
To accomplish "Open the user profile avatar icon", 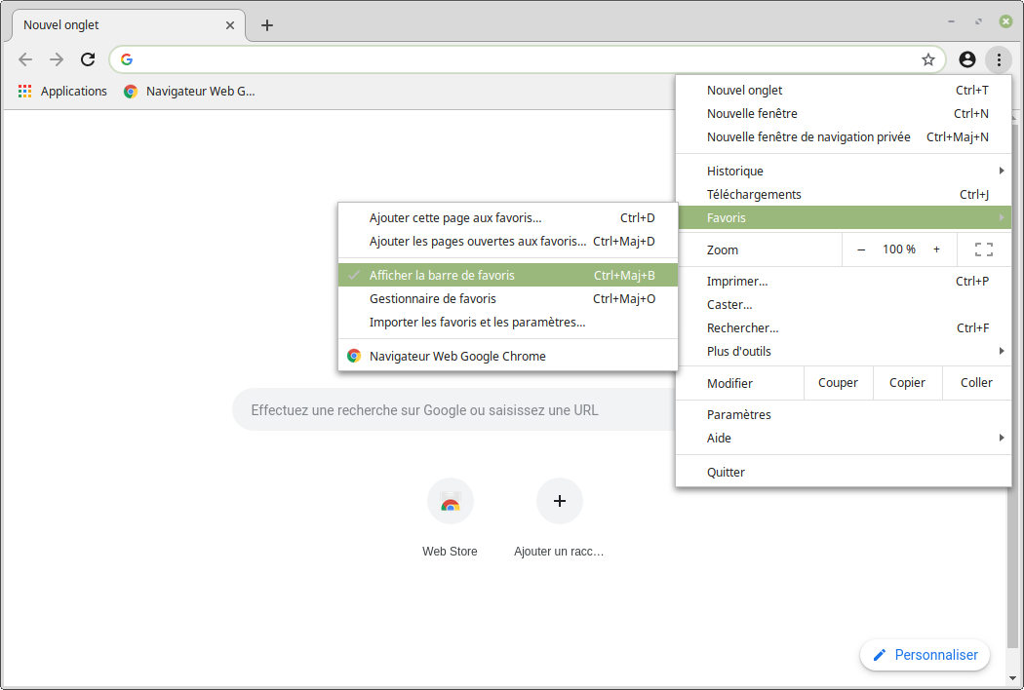I will 966,59.
